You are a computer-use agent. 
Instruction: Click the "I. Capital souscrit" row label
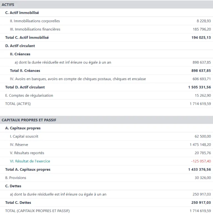pos(24,136)
